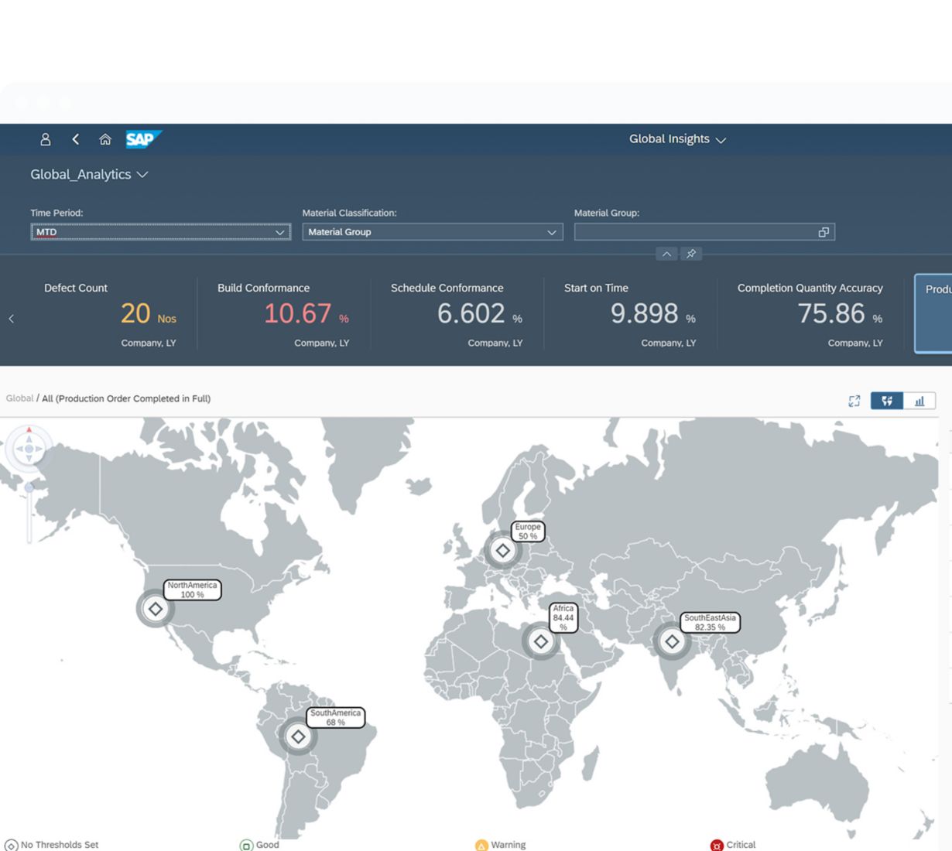The width and height of the screenshot is (952, 851).
Task: Expand map to full screen
Action: click(x=854, y=401)
